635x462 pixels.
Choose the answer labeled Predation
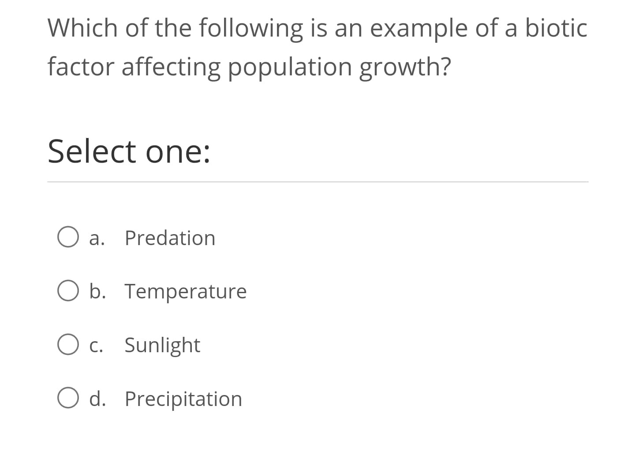(170, 238)
